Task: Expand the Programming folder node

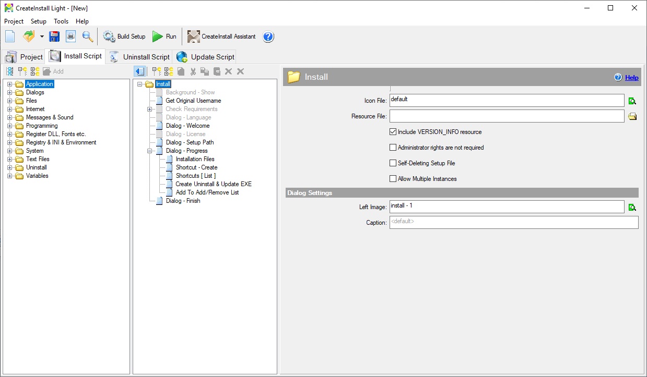Action: (x=9, y=126)
